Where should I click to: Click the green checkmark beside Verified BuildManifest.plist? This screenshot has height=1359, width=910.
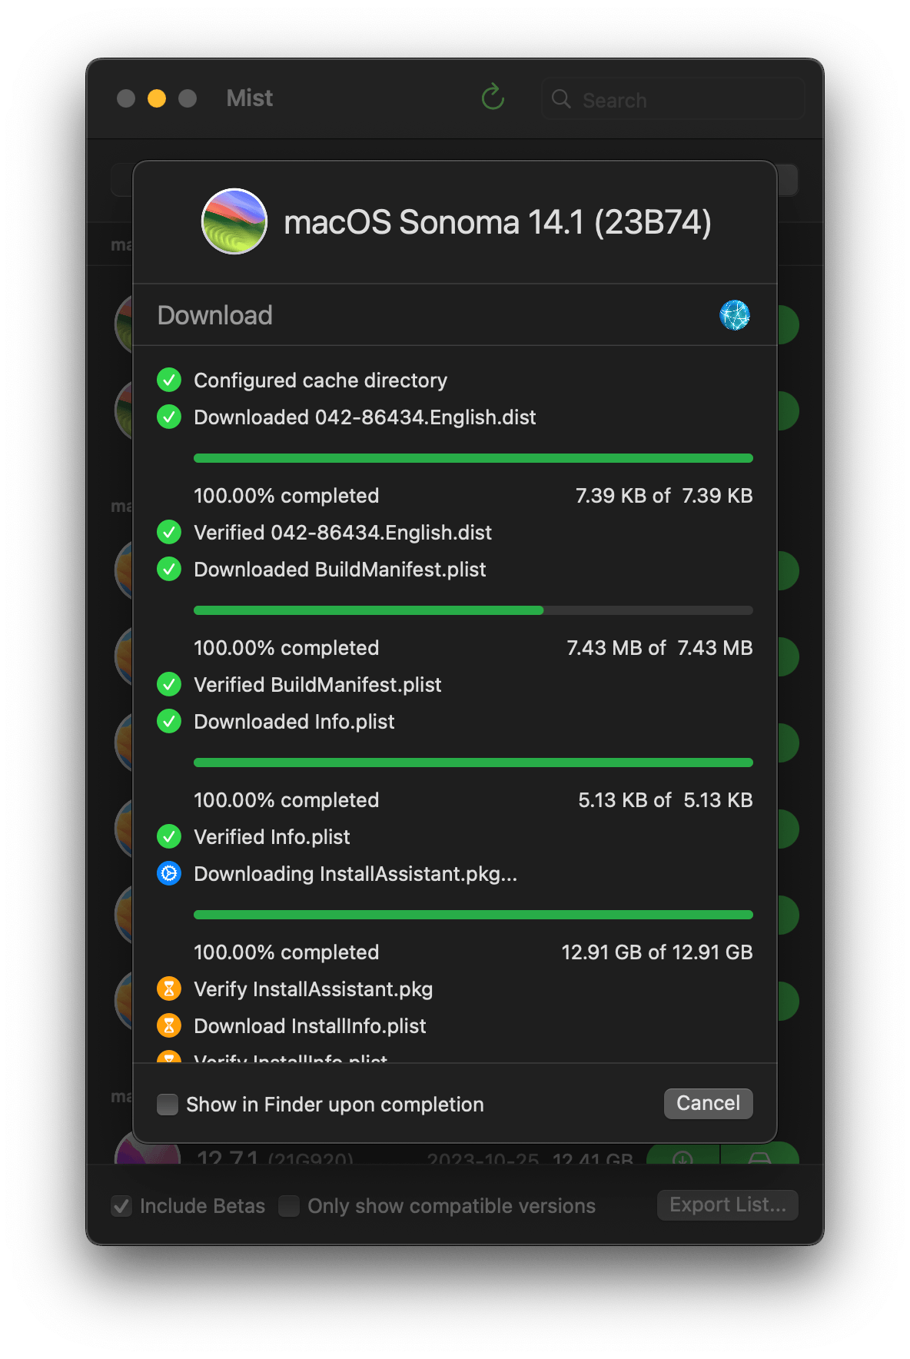click(168, 684)
